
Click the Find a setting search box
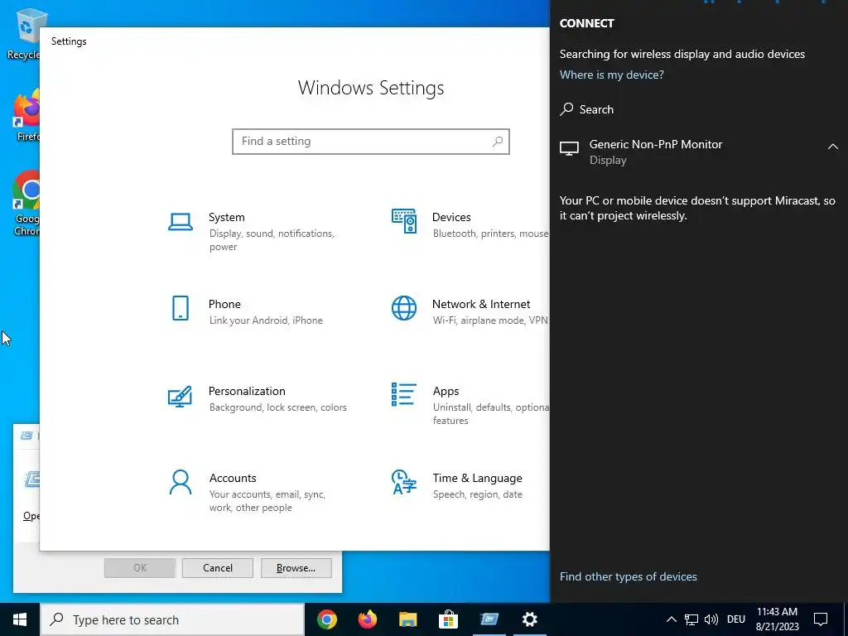click(371, 141)
